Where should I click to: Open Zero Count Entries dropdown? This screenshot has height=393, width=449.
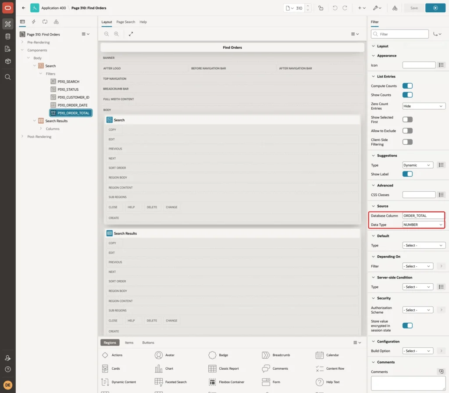tap(424, 106)
